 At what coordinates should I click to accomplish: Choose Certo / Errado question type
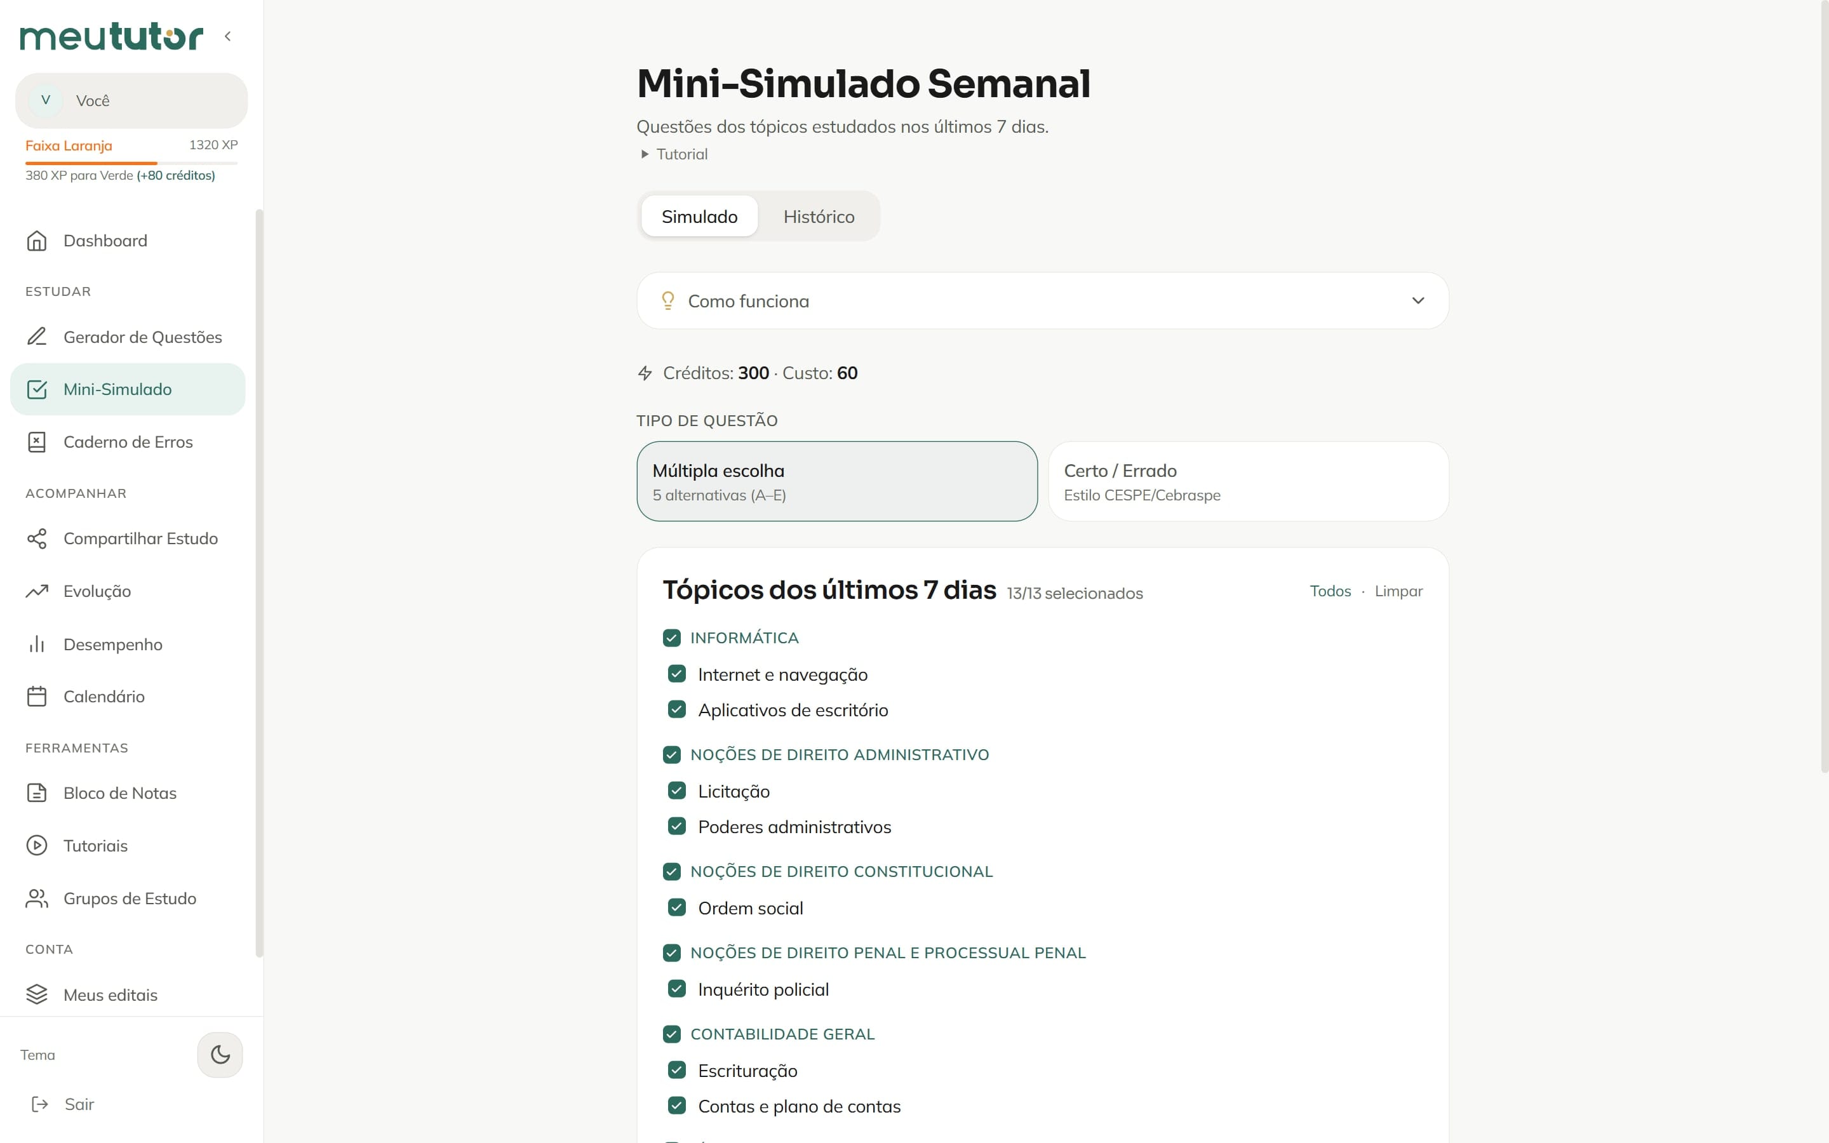[1248, 481]
